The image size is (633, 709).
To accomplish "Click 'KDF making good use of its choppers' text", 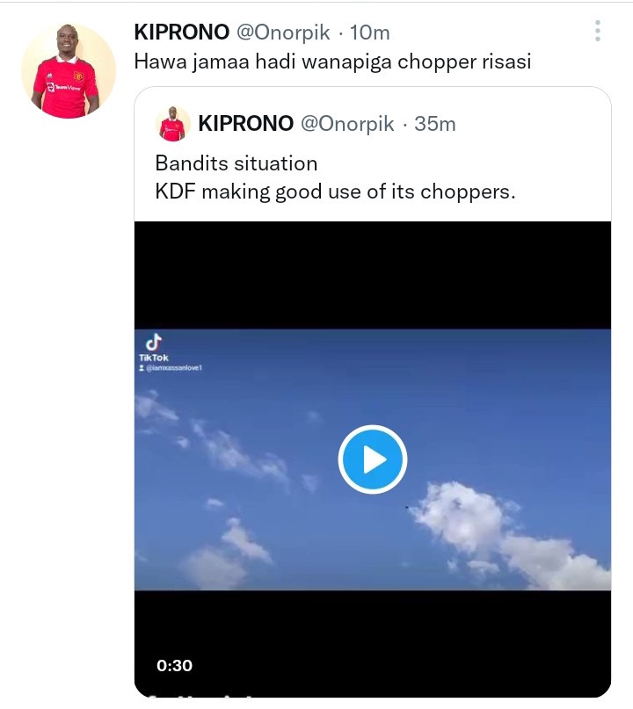I will point(335,192).
